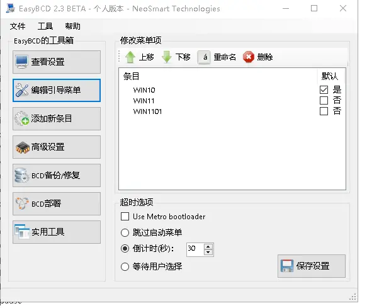Click the wrench icon on 编辑引导菜单
This screenshot has height=308, width=367.
[22, 90]
